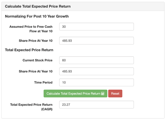The height and width of the screenshot is (120, 165).
Task: Click the calculator icon on the green button
Action: tap(103, 93)
